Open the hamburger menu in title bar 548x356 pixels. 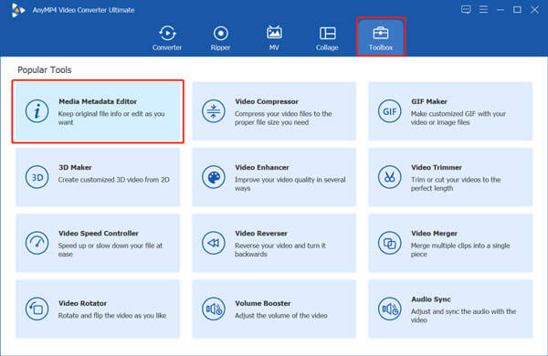click(483, 9)
